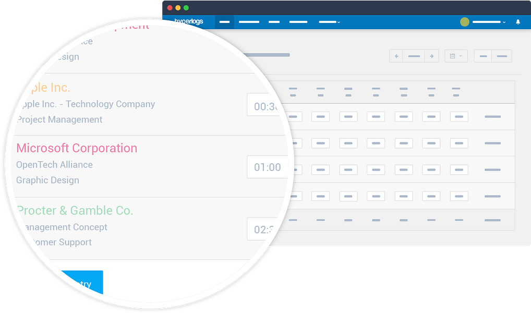Edit the Apple Inc. row time field
The width and height of the screenshot is (531, 313).
coord(264,105)
